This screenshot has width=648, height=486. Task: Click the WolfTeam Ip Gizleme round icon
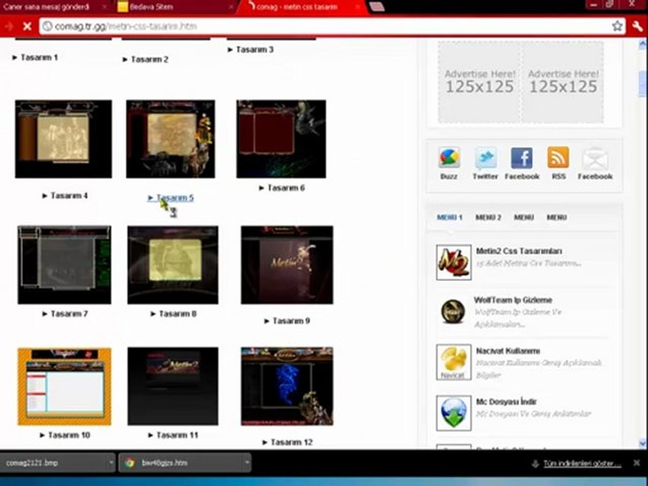tap(453, 311)
